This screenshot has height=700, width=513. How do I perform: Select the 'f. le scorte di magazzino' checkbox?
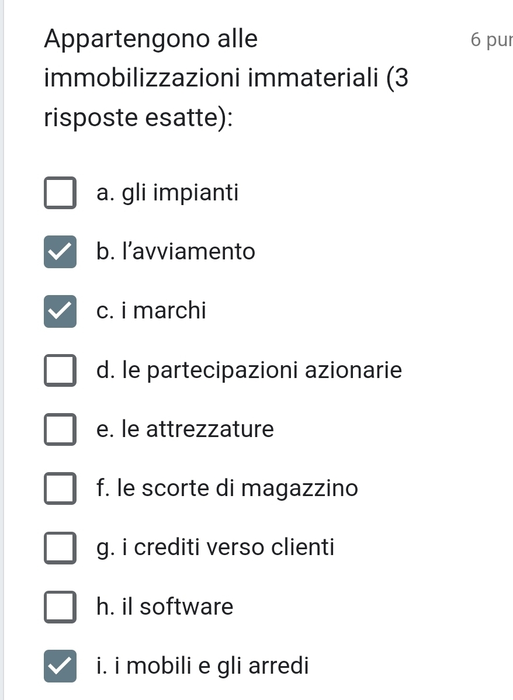(60, 488)
